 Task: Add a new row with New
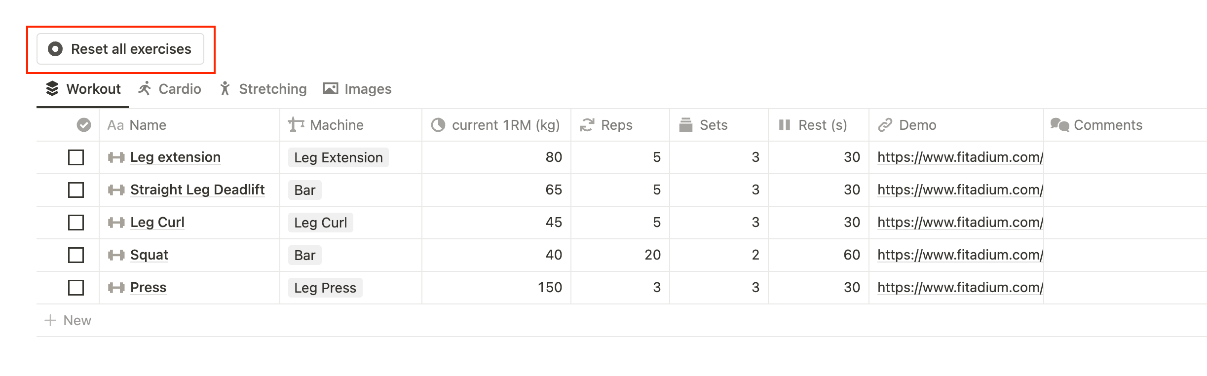pos(69,320)
